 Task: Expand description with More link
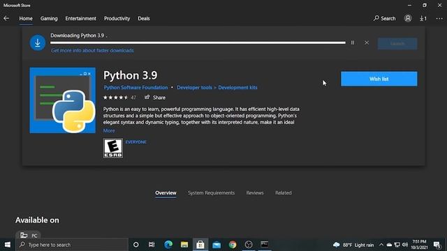click(x=109, y=130)
